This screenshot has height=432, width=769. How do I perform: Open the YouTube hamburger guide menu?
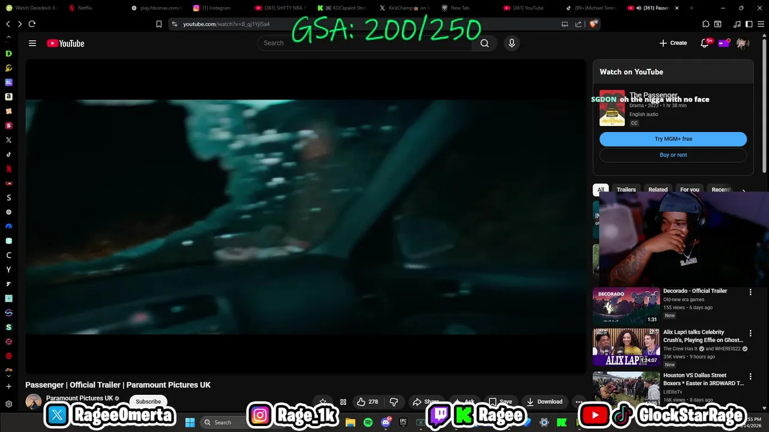32,43
